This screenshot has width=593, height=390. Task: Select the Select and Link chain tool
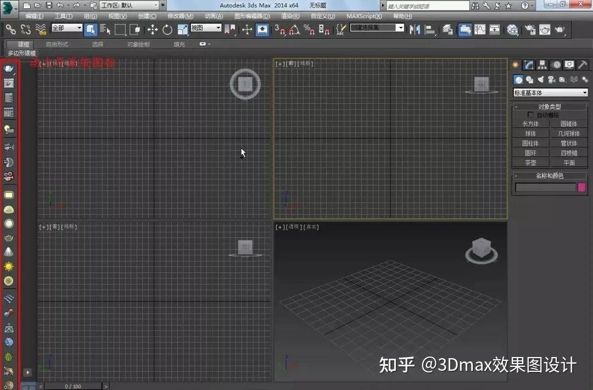point(11,29)
